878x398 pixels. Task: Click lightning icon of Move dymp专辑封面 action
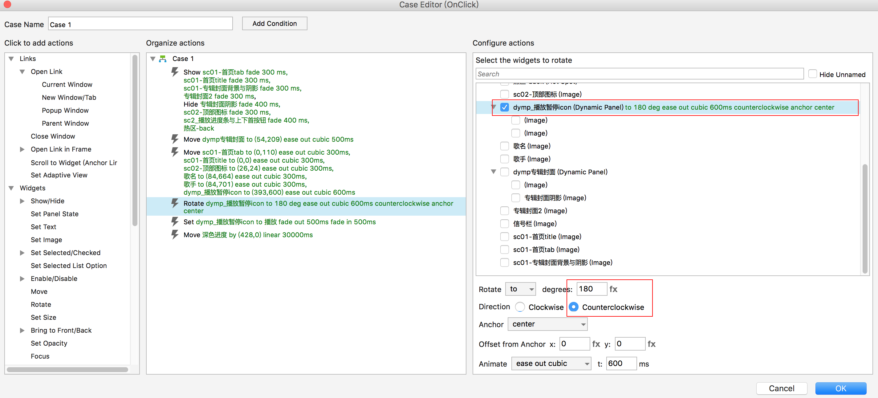(175, 139)
